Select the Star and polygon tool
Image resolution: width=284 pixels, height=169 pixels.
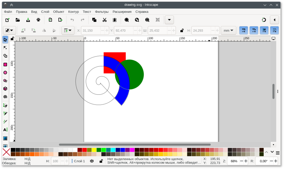5,80
